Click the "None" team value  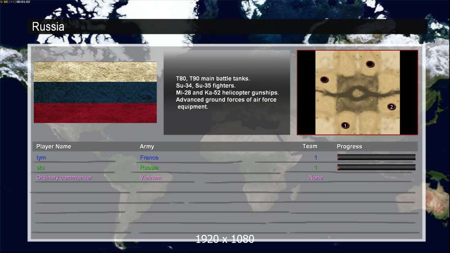(x=316, y=178)
